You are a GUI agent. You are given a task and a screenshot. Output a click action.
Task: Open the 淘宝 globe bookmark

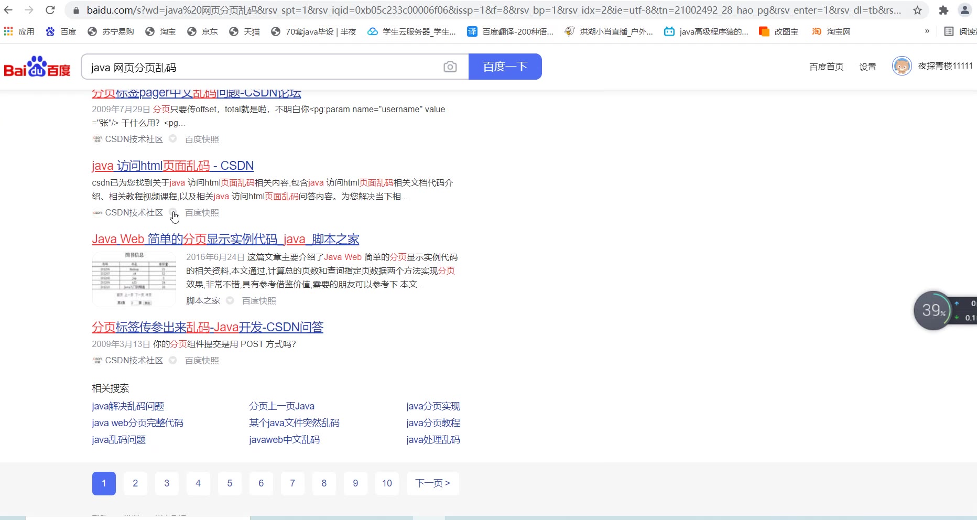click(x=160, y=31)
